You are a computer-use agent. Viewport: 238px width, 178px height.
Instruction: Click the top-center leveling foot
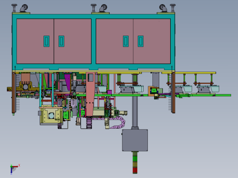[93, 8]
